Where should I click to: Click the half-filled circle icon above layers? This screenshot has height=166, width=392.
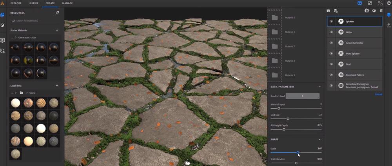tap(374, 11)
